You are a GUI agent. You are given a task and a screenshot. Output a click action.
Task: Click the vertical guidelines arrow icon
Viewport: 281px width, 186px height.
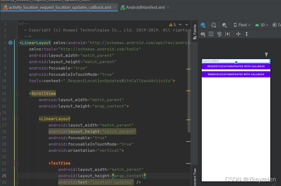(x=247, y=34)
